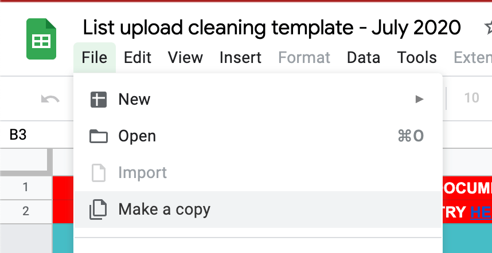Click the font size 10 field
This screenshot has width=492, height=253.
pyautogui.click(x=471, y=98)
